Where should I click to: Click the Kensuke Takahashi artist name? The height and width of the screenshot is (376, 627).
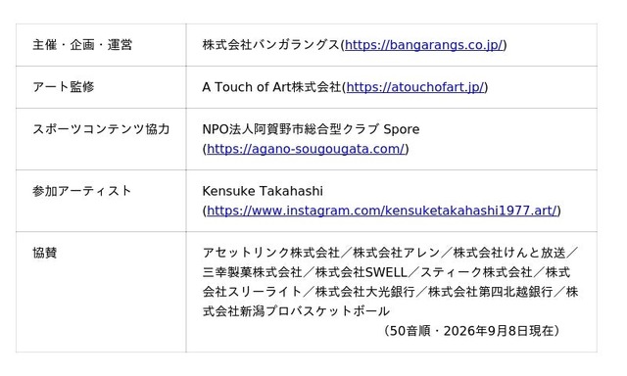pos(263,191)
